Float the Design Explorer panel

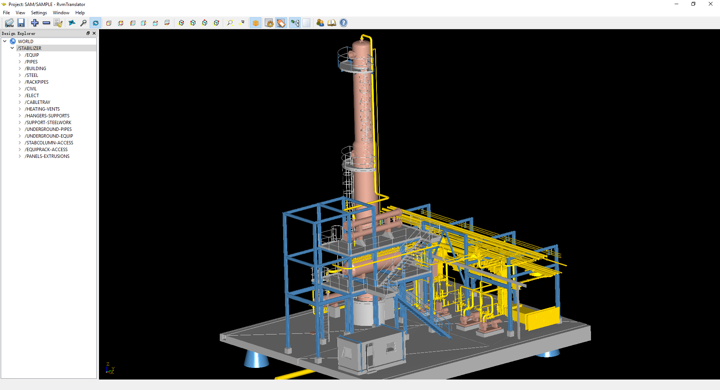pyautogui.click(x=88, y=33)
